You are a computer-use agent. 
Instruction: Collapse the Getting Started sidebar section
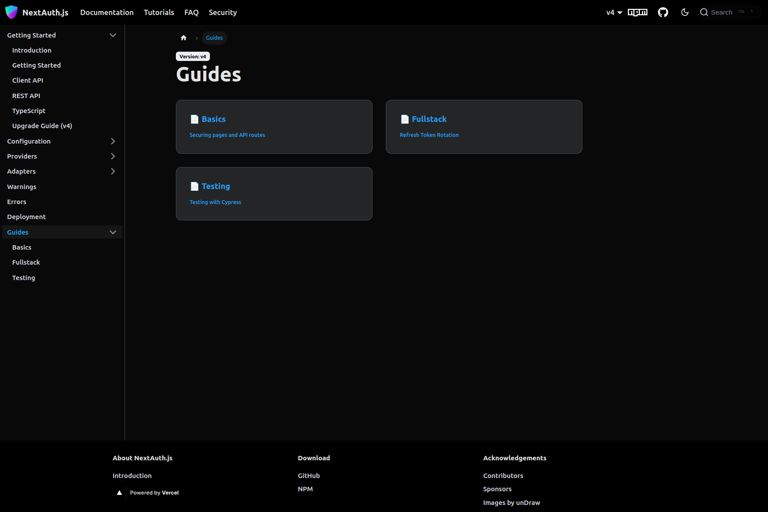(113, 35)
